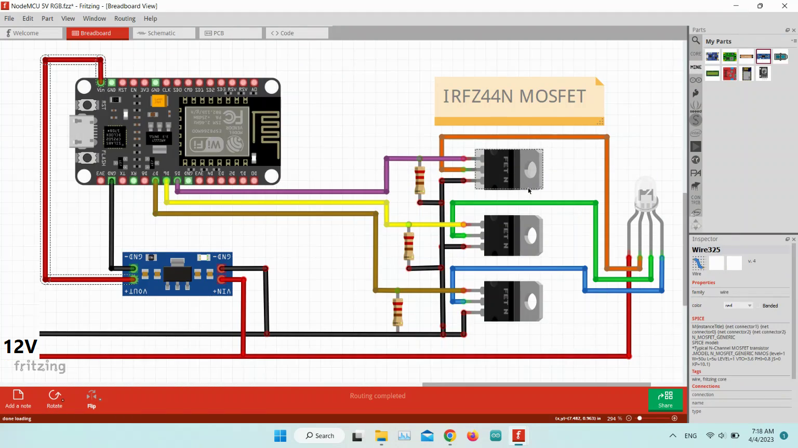This screenshot has height=448, width=798.
Task: Select the LCD display part thumbnail
Action: 712,74
